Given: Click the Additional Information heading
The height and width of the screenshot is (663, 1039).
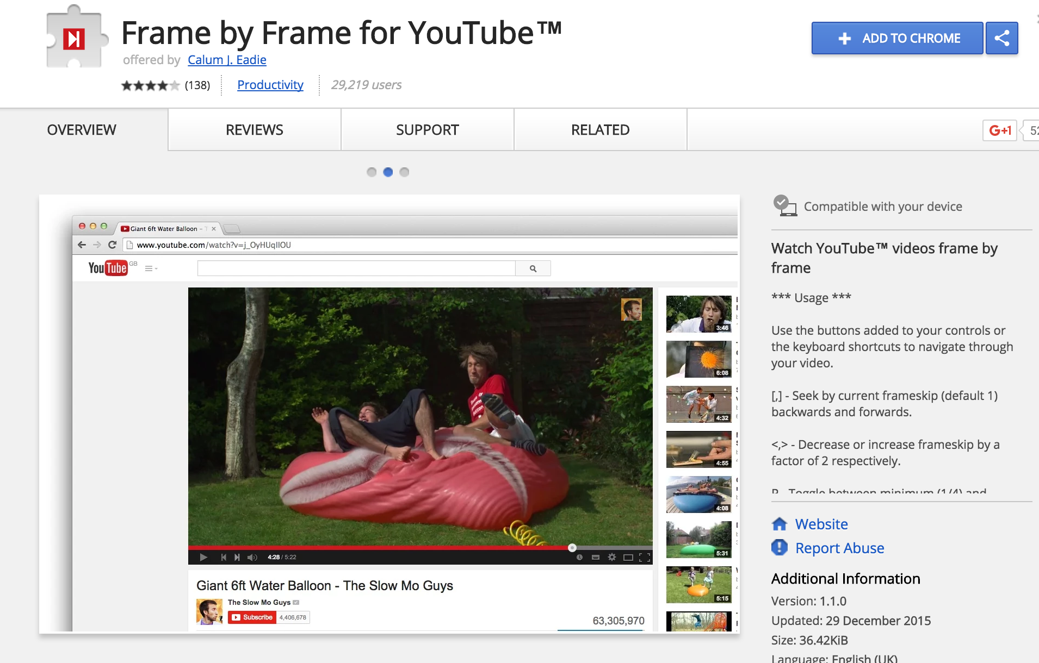Looking at the screenshot, I should click(x=846, y=579).
